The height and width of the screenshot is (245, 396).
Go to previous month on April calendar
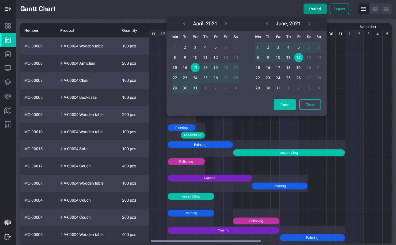(x=185, y=24)
